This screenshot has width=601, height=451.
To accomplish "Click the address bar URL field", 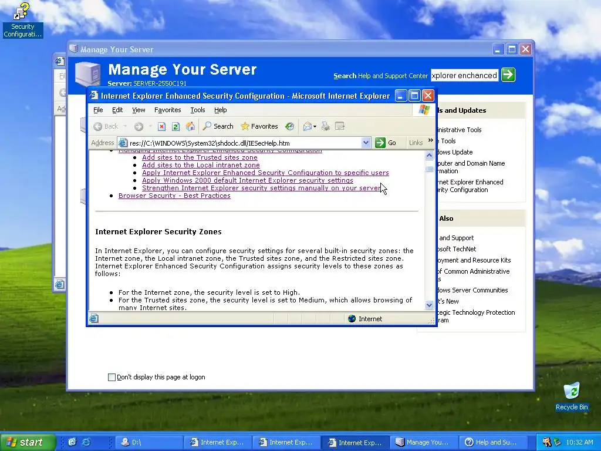I will click(x=245, y=143).
